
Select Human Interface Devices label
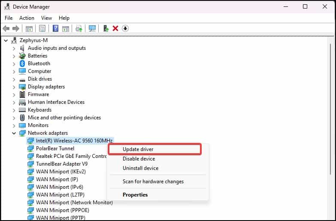56,102
